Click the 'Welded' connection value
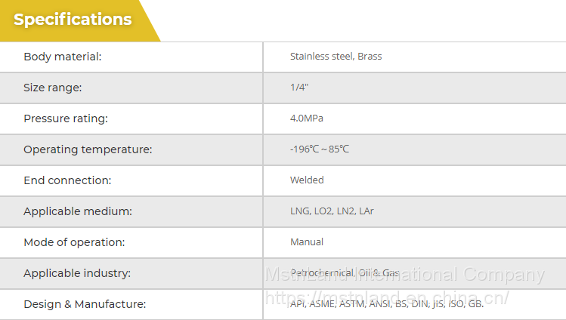This screenshot has height=320, width=566. 307,180
